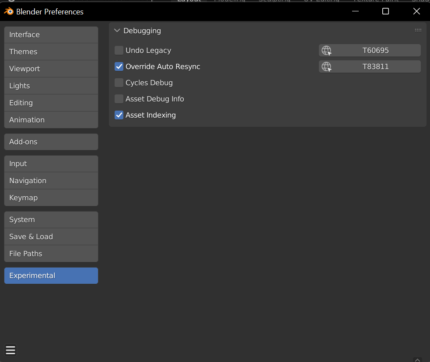Screen dimensions: 430x362
Task: Switch to the Animation section
Action: point(51,120)
